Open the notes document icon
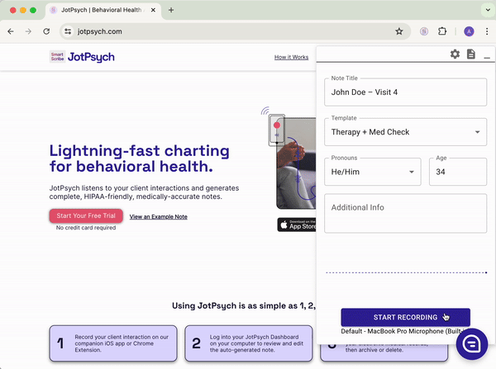The width and height of the screenshot is (496, 369). pos(471,54)
